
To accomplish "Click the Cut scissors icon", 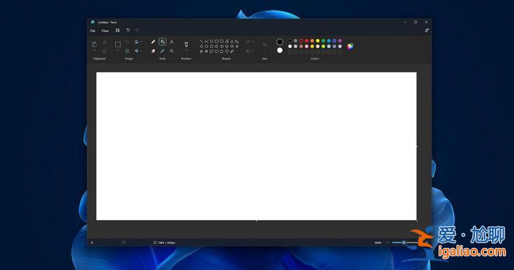I will point(105,42).
